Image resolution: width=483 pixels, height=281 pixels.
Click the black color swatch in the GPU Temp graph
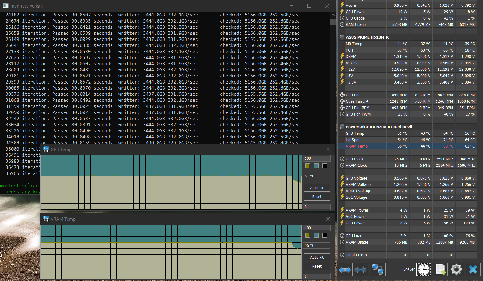(x=325, y=166)
